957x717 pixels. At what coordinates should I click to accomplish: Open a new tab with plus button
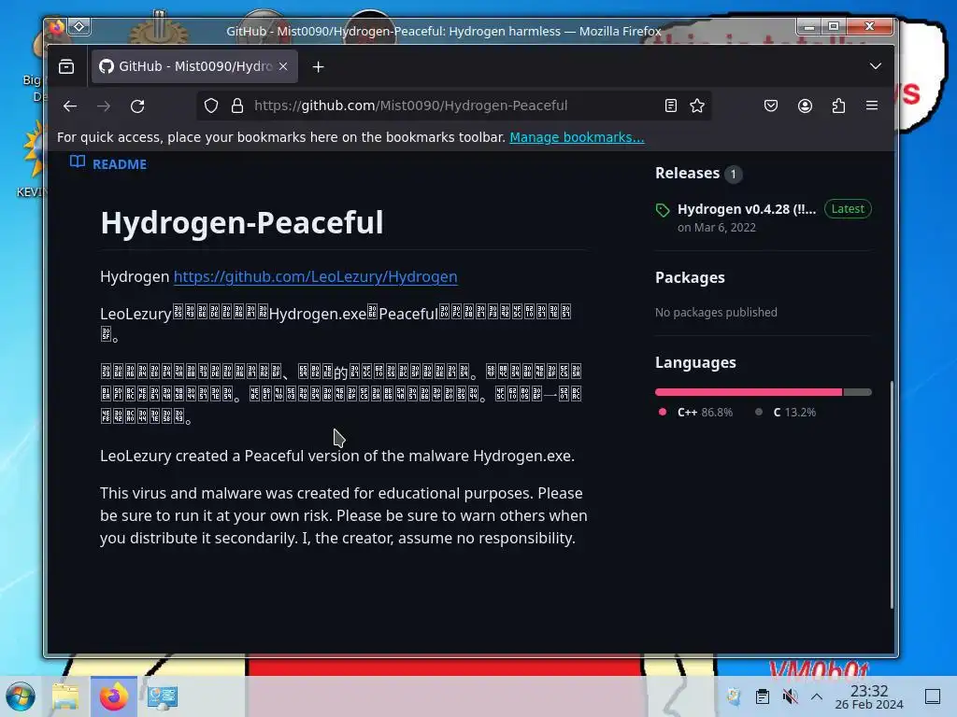click(x=318, y=66)
